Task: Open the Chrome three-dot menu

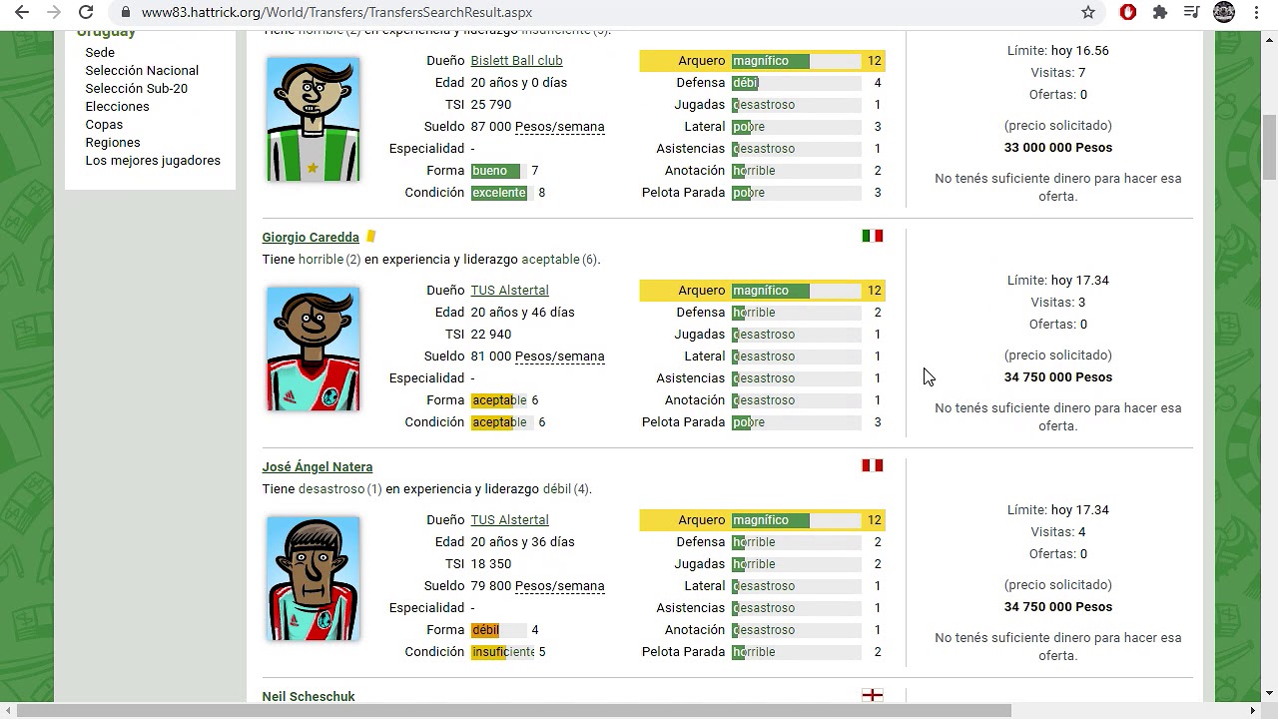Action: click(1256, 12)
